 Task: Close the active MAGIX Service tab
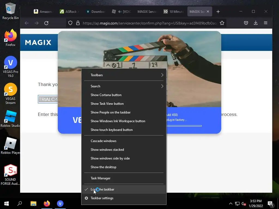[208, 11]
